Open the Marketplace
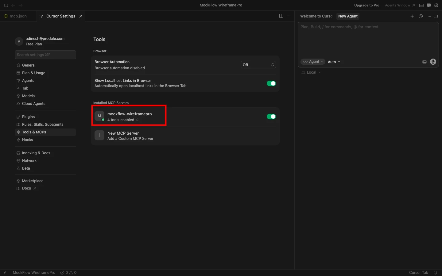 click(x=45, y=181)
